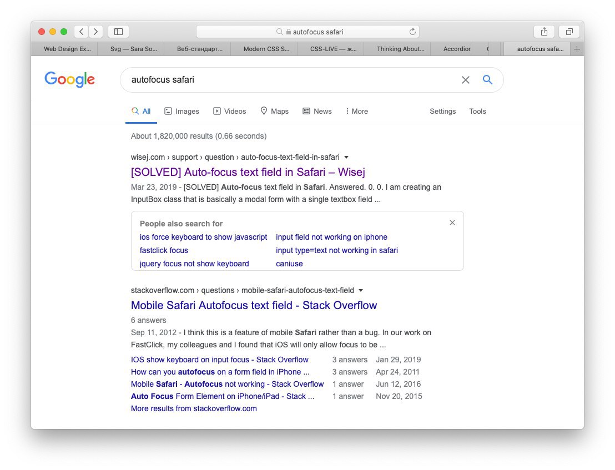Click the Google logo

[69, 79]
